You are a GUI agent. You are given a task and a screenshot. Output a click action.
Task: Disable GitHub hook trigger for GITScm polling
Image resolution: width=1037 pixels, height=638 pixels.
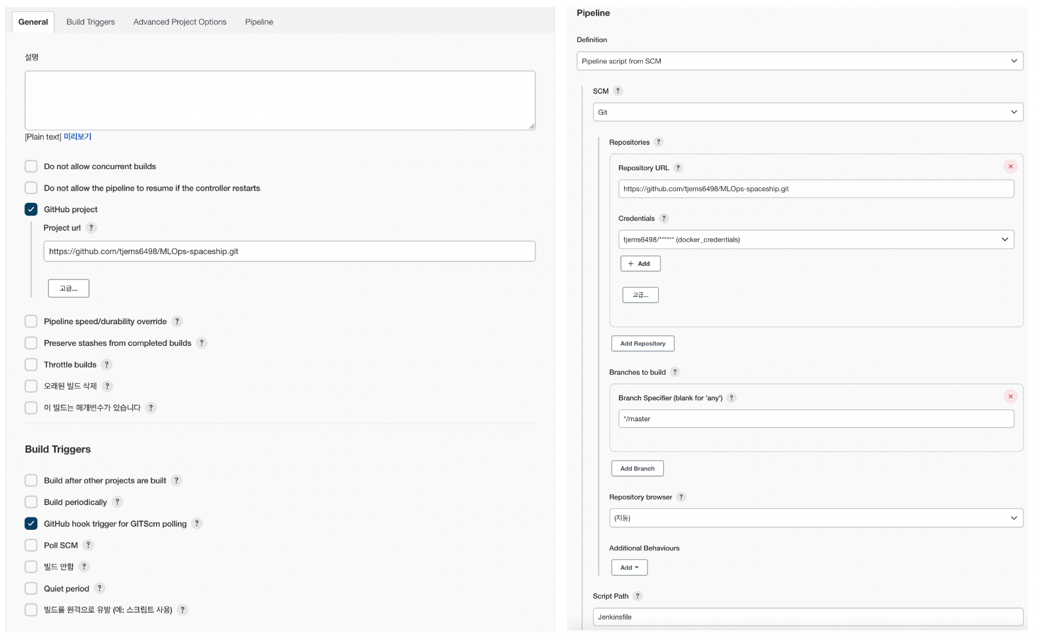click(31, 524)
